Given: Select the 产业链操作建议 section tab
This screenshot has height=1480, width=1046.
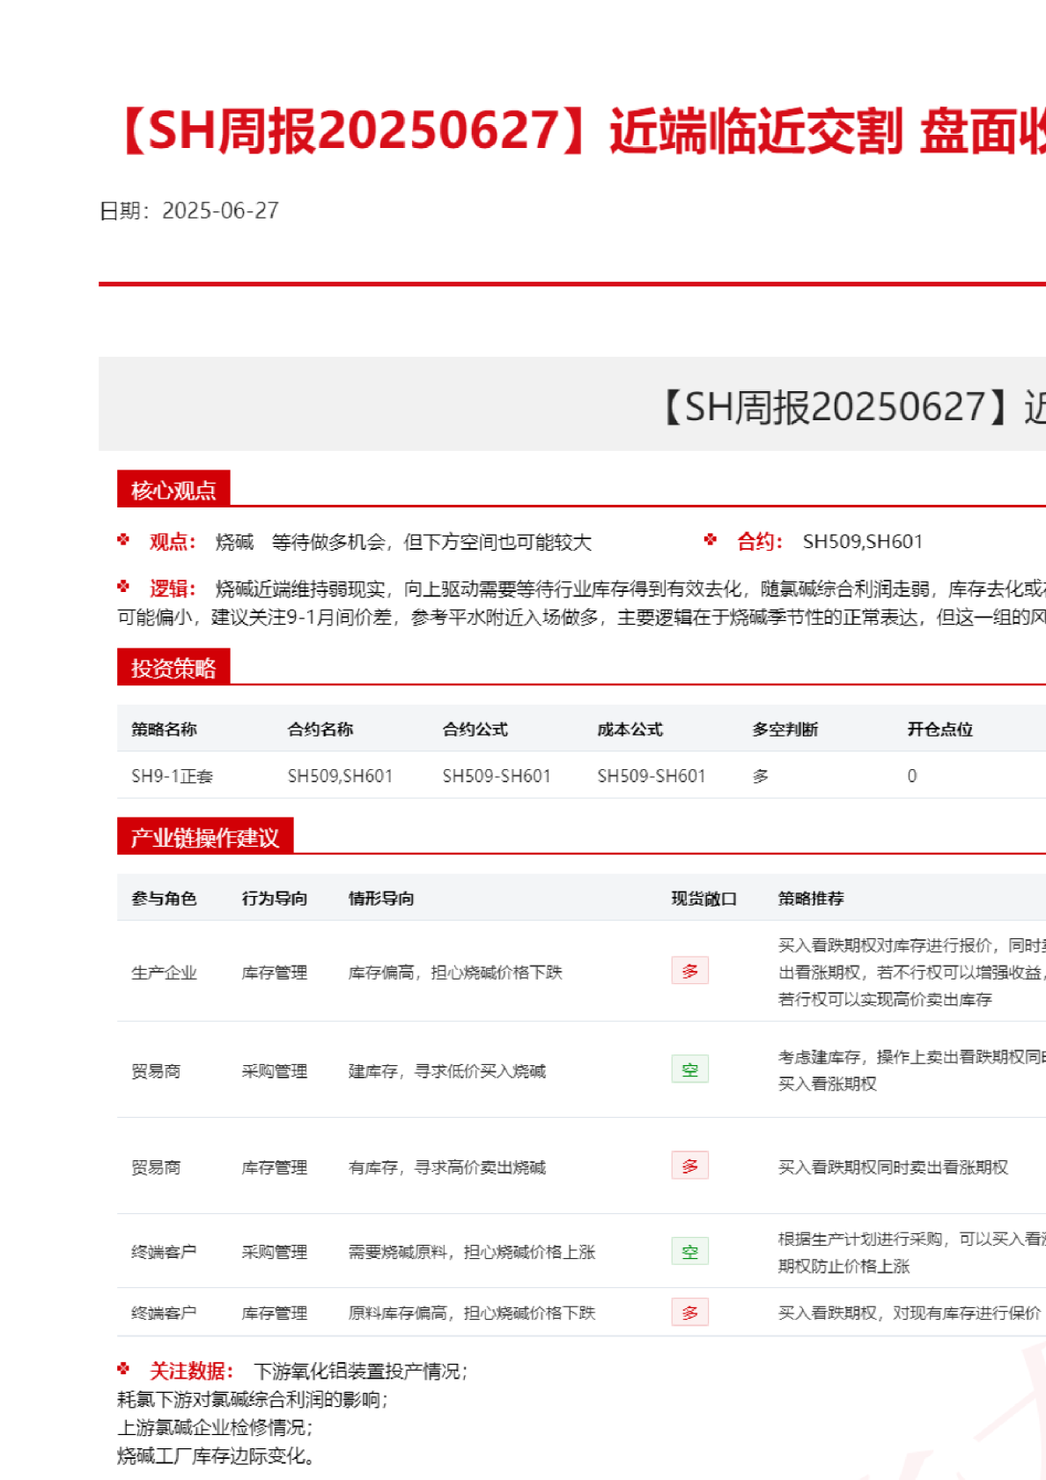Looking at the screenshot, I should (x=204, y=837).
